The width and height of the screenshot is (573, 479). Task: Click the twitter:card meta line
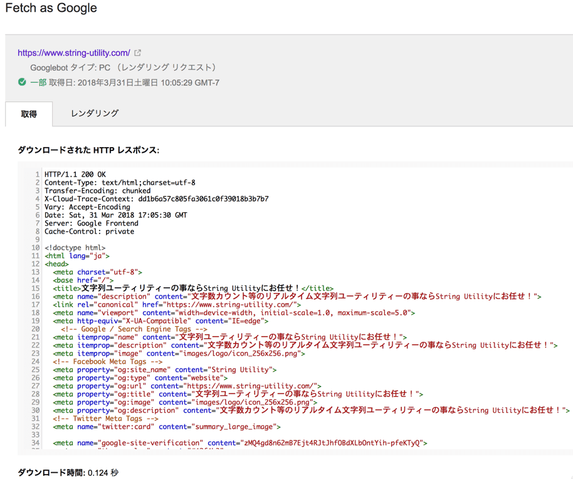coord(167,426)
